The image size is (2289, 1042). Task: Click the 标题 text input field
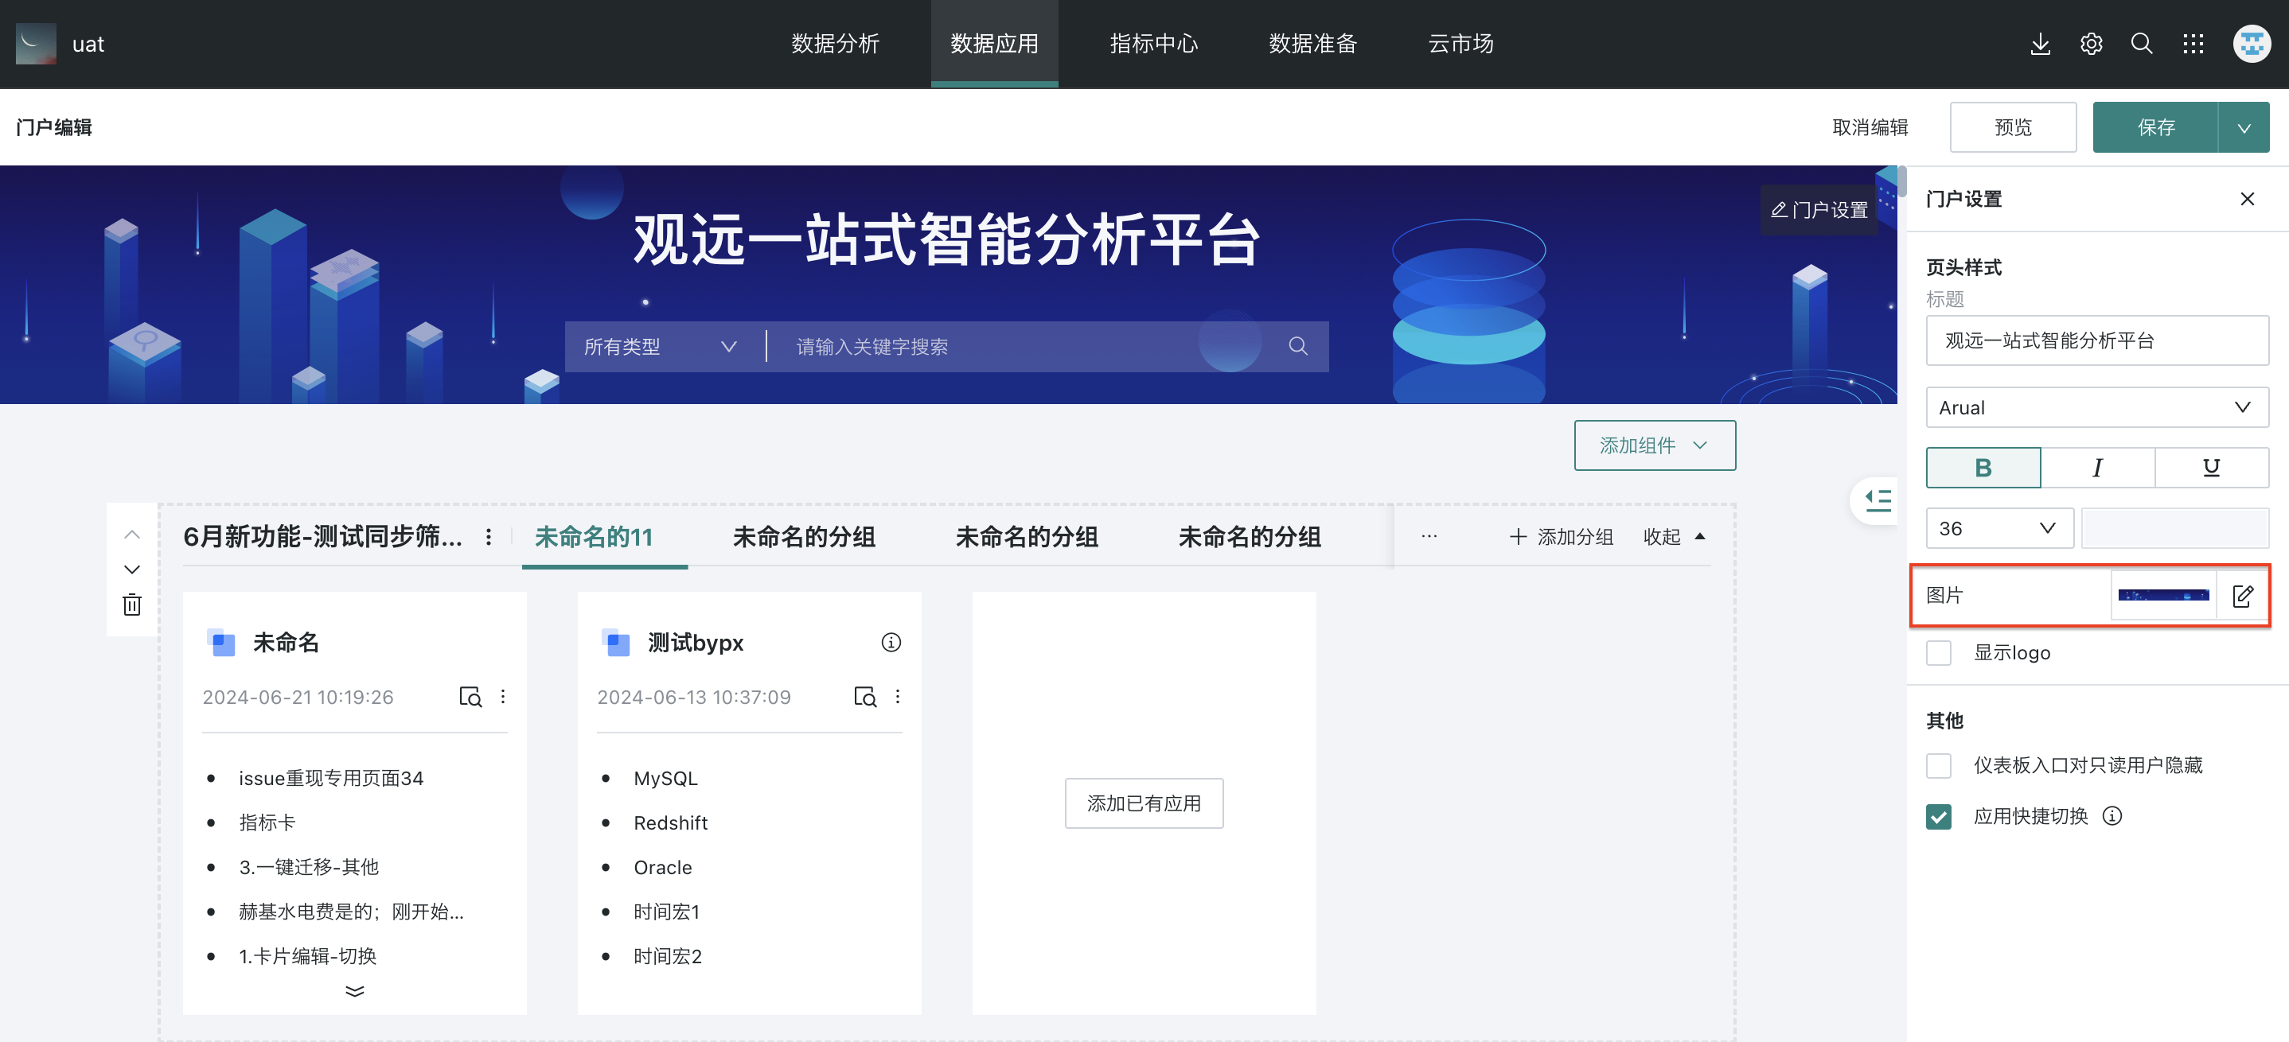pyautogui.click(x=2096, y=341)
